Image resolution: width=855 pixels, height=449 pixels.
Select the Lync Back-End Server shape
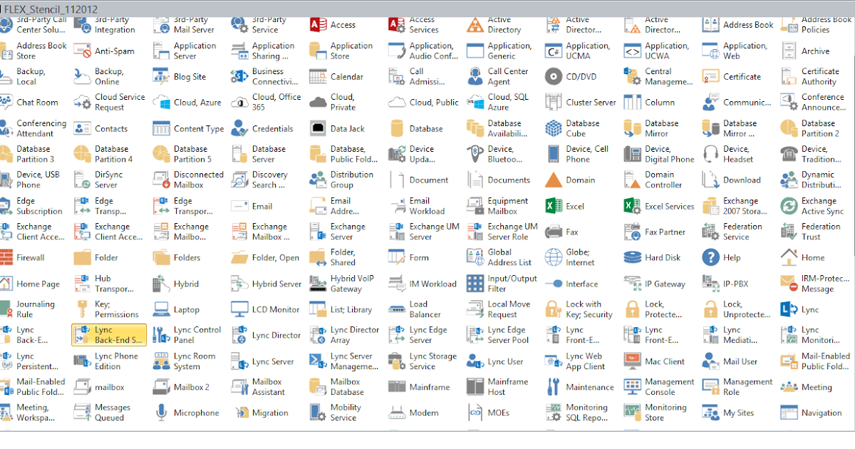click(109, 335)
